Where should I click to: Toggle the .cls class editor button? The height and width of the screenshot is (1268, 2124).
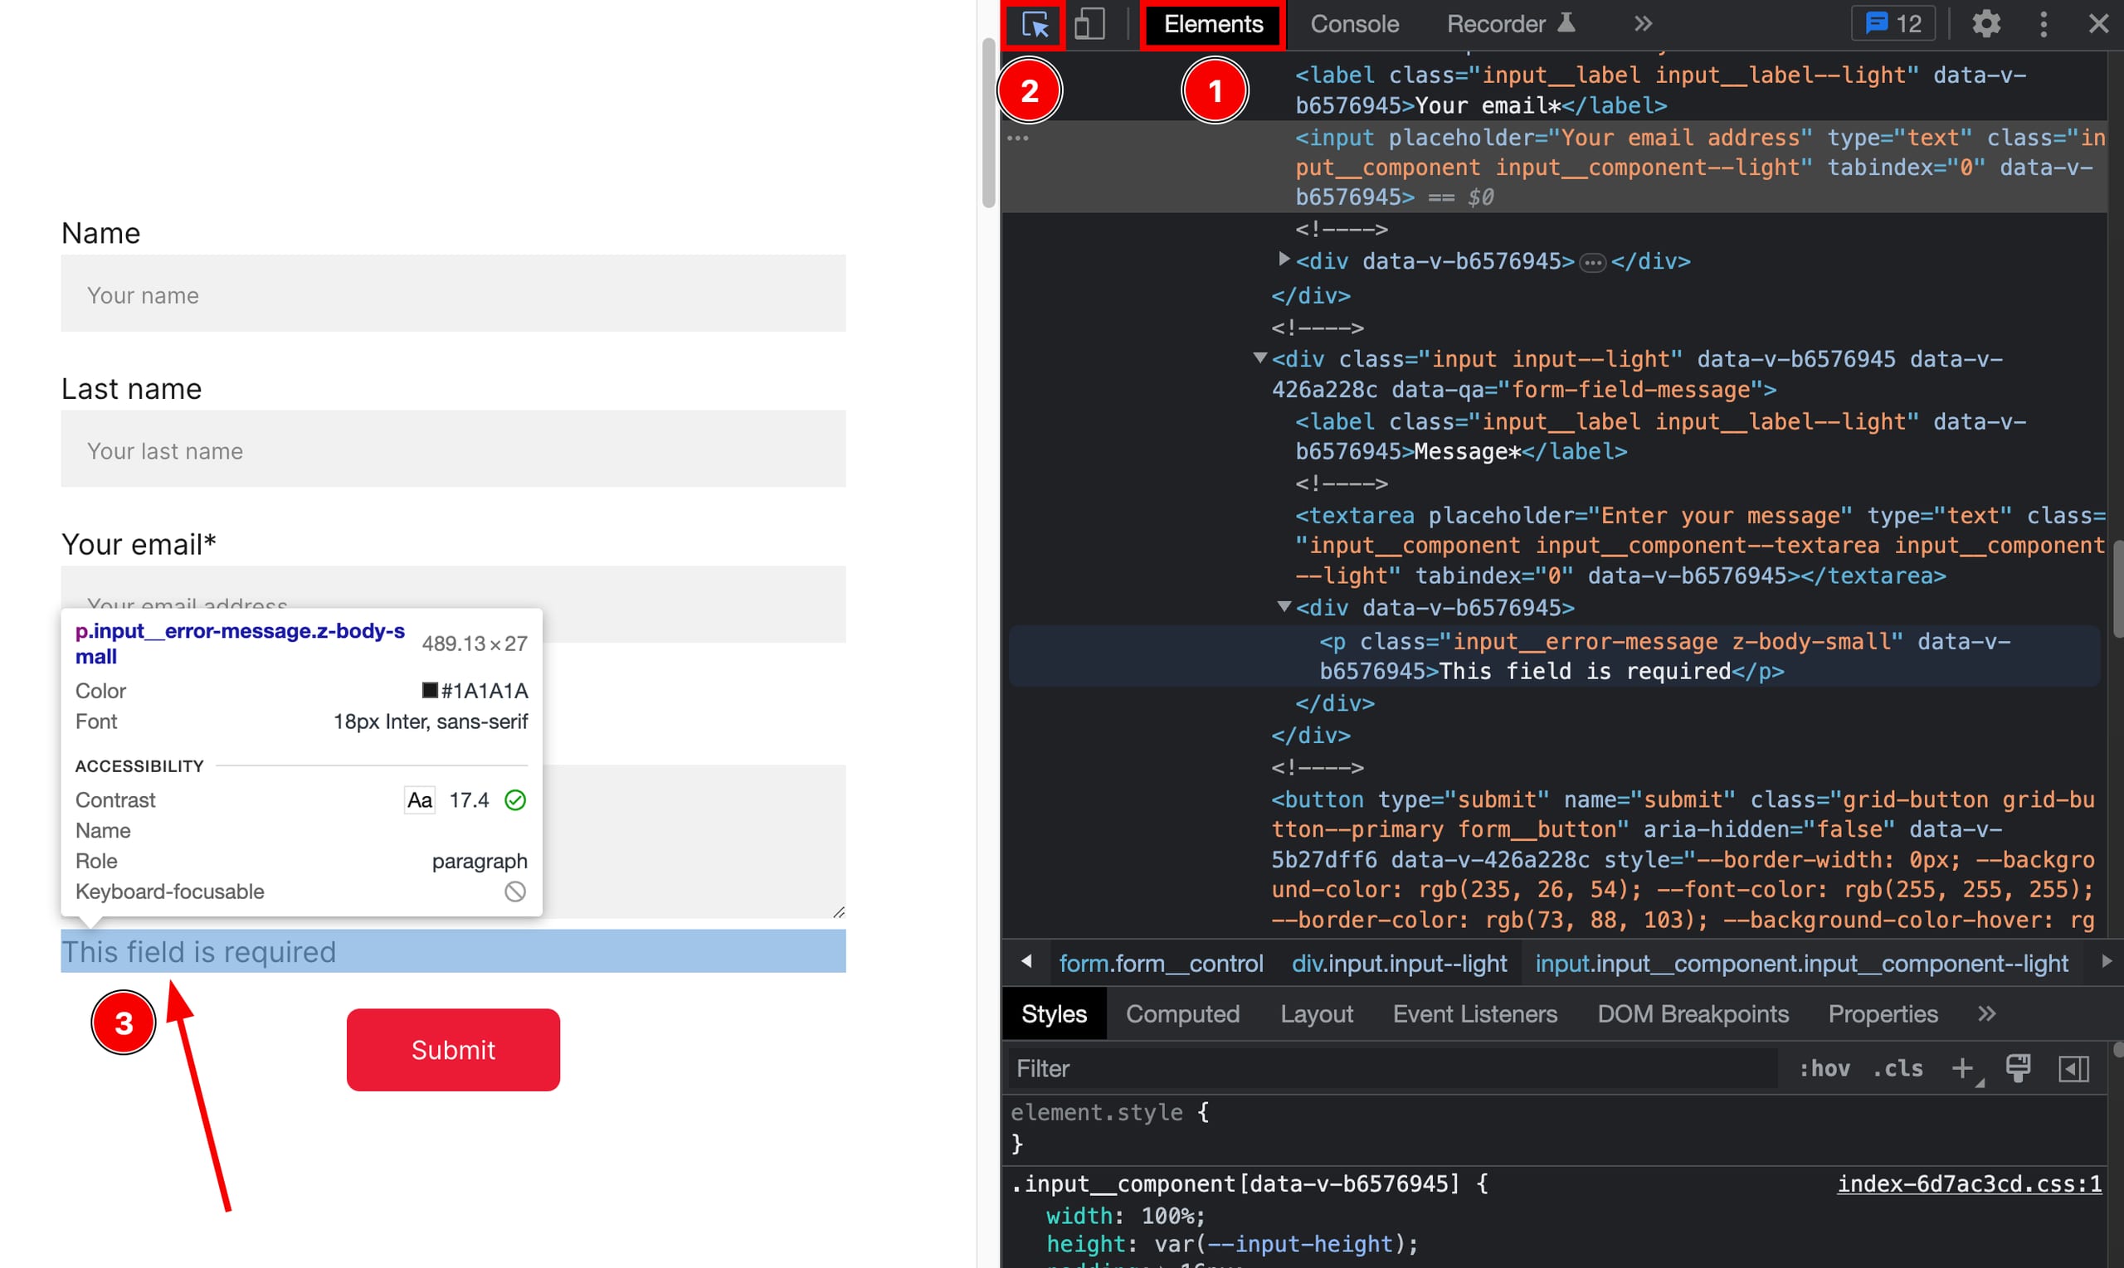click(x=1897, y=1068)
